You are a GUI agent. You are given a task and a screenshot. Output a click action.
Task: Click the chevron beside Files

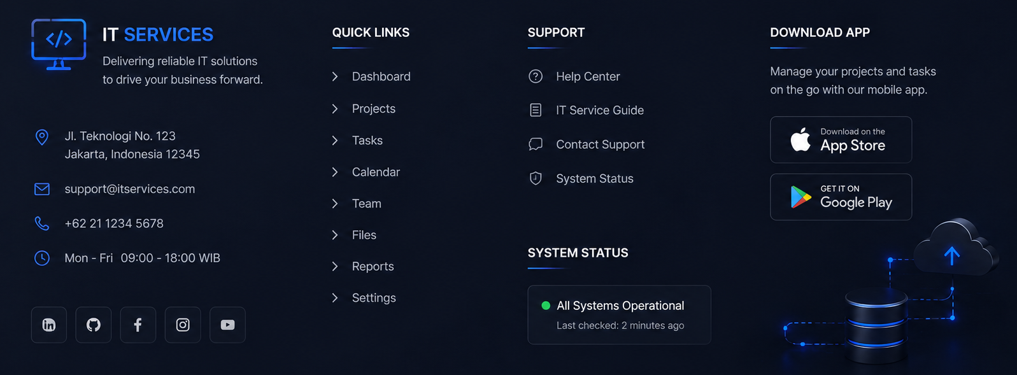click(x=335, y=235)
